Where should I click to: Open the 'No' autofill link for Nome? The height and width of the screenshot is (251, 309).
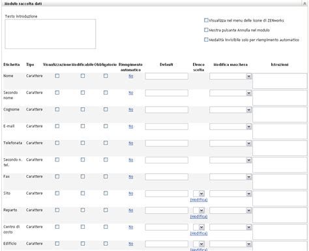click(x=131, y=76)
